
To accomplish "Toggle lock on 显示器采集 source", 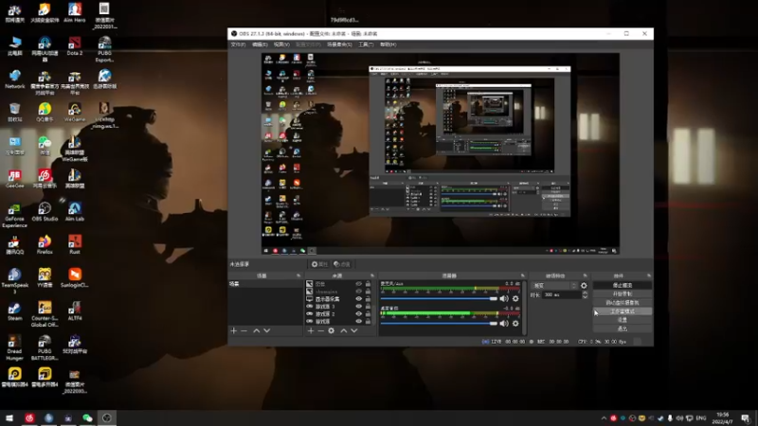I will point(368,299).
